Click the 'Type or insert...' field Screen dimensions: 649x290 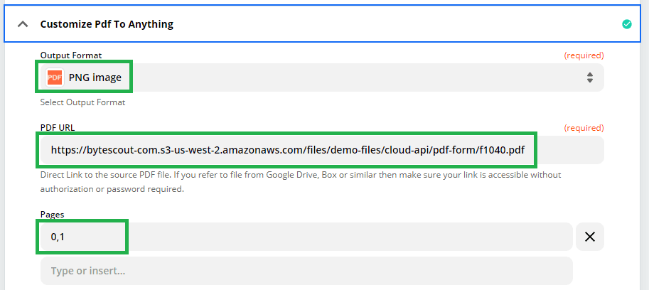click(306, 271)
